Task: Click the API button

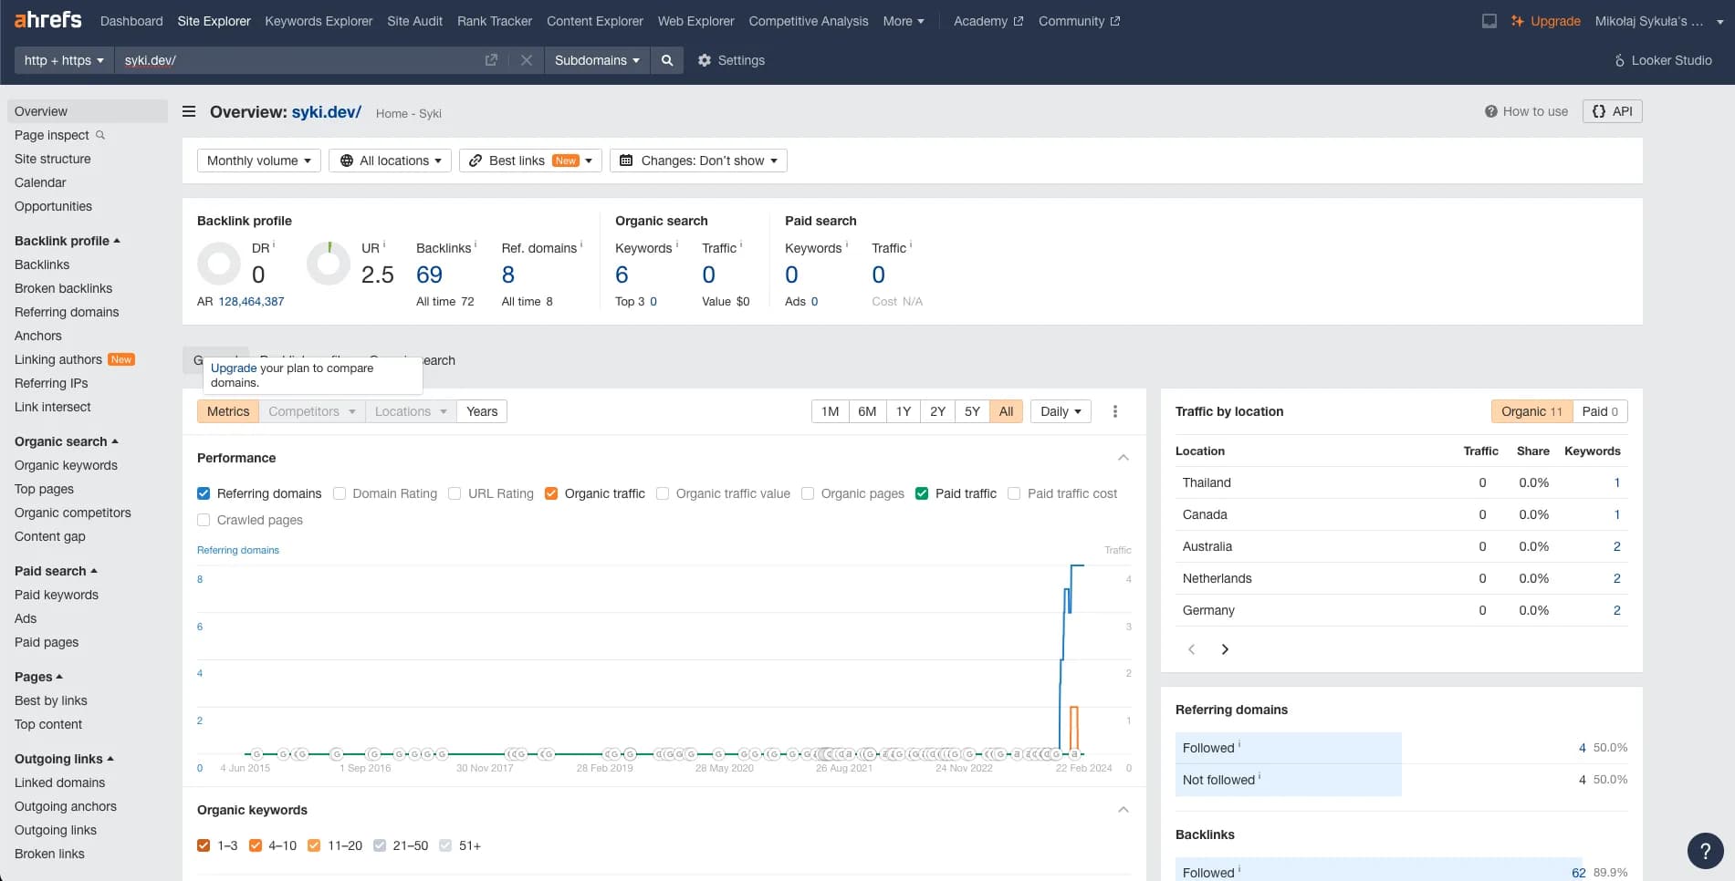Action: 1613,111
